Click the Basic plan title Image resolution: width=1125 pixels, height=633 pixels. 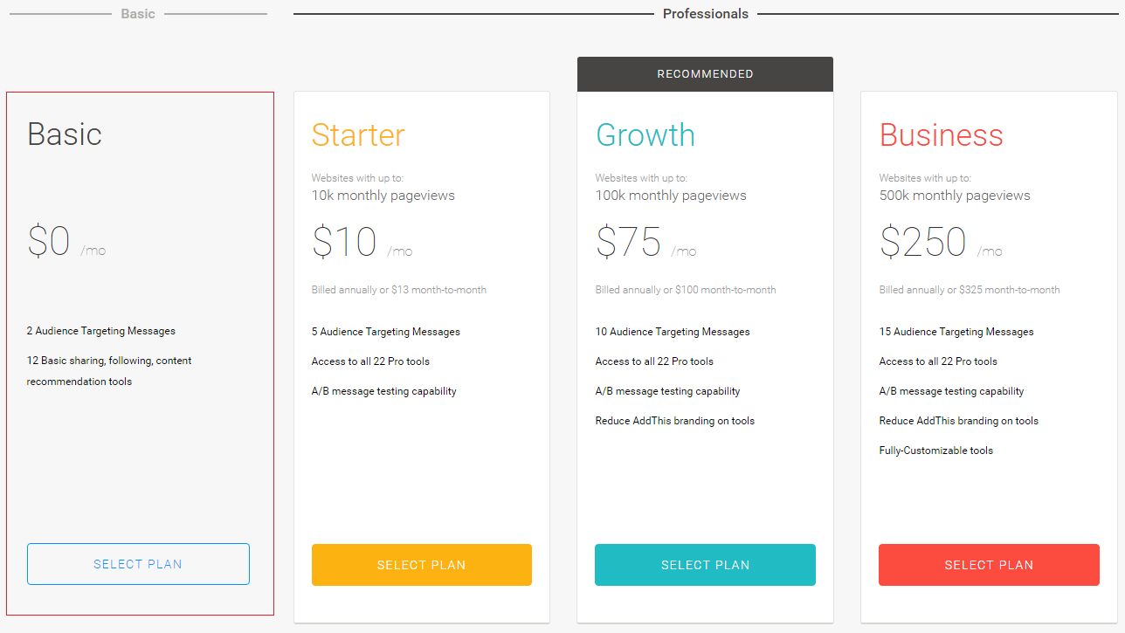click(x=65, y=134)
